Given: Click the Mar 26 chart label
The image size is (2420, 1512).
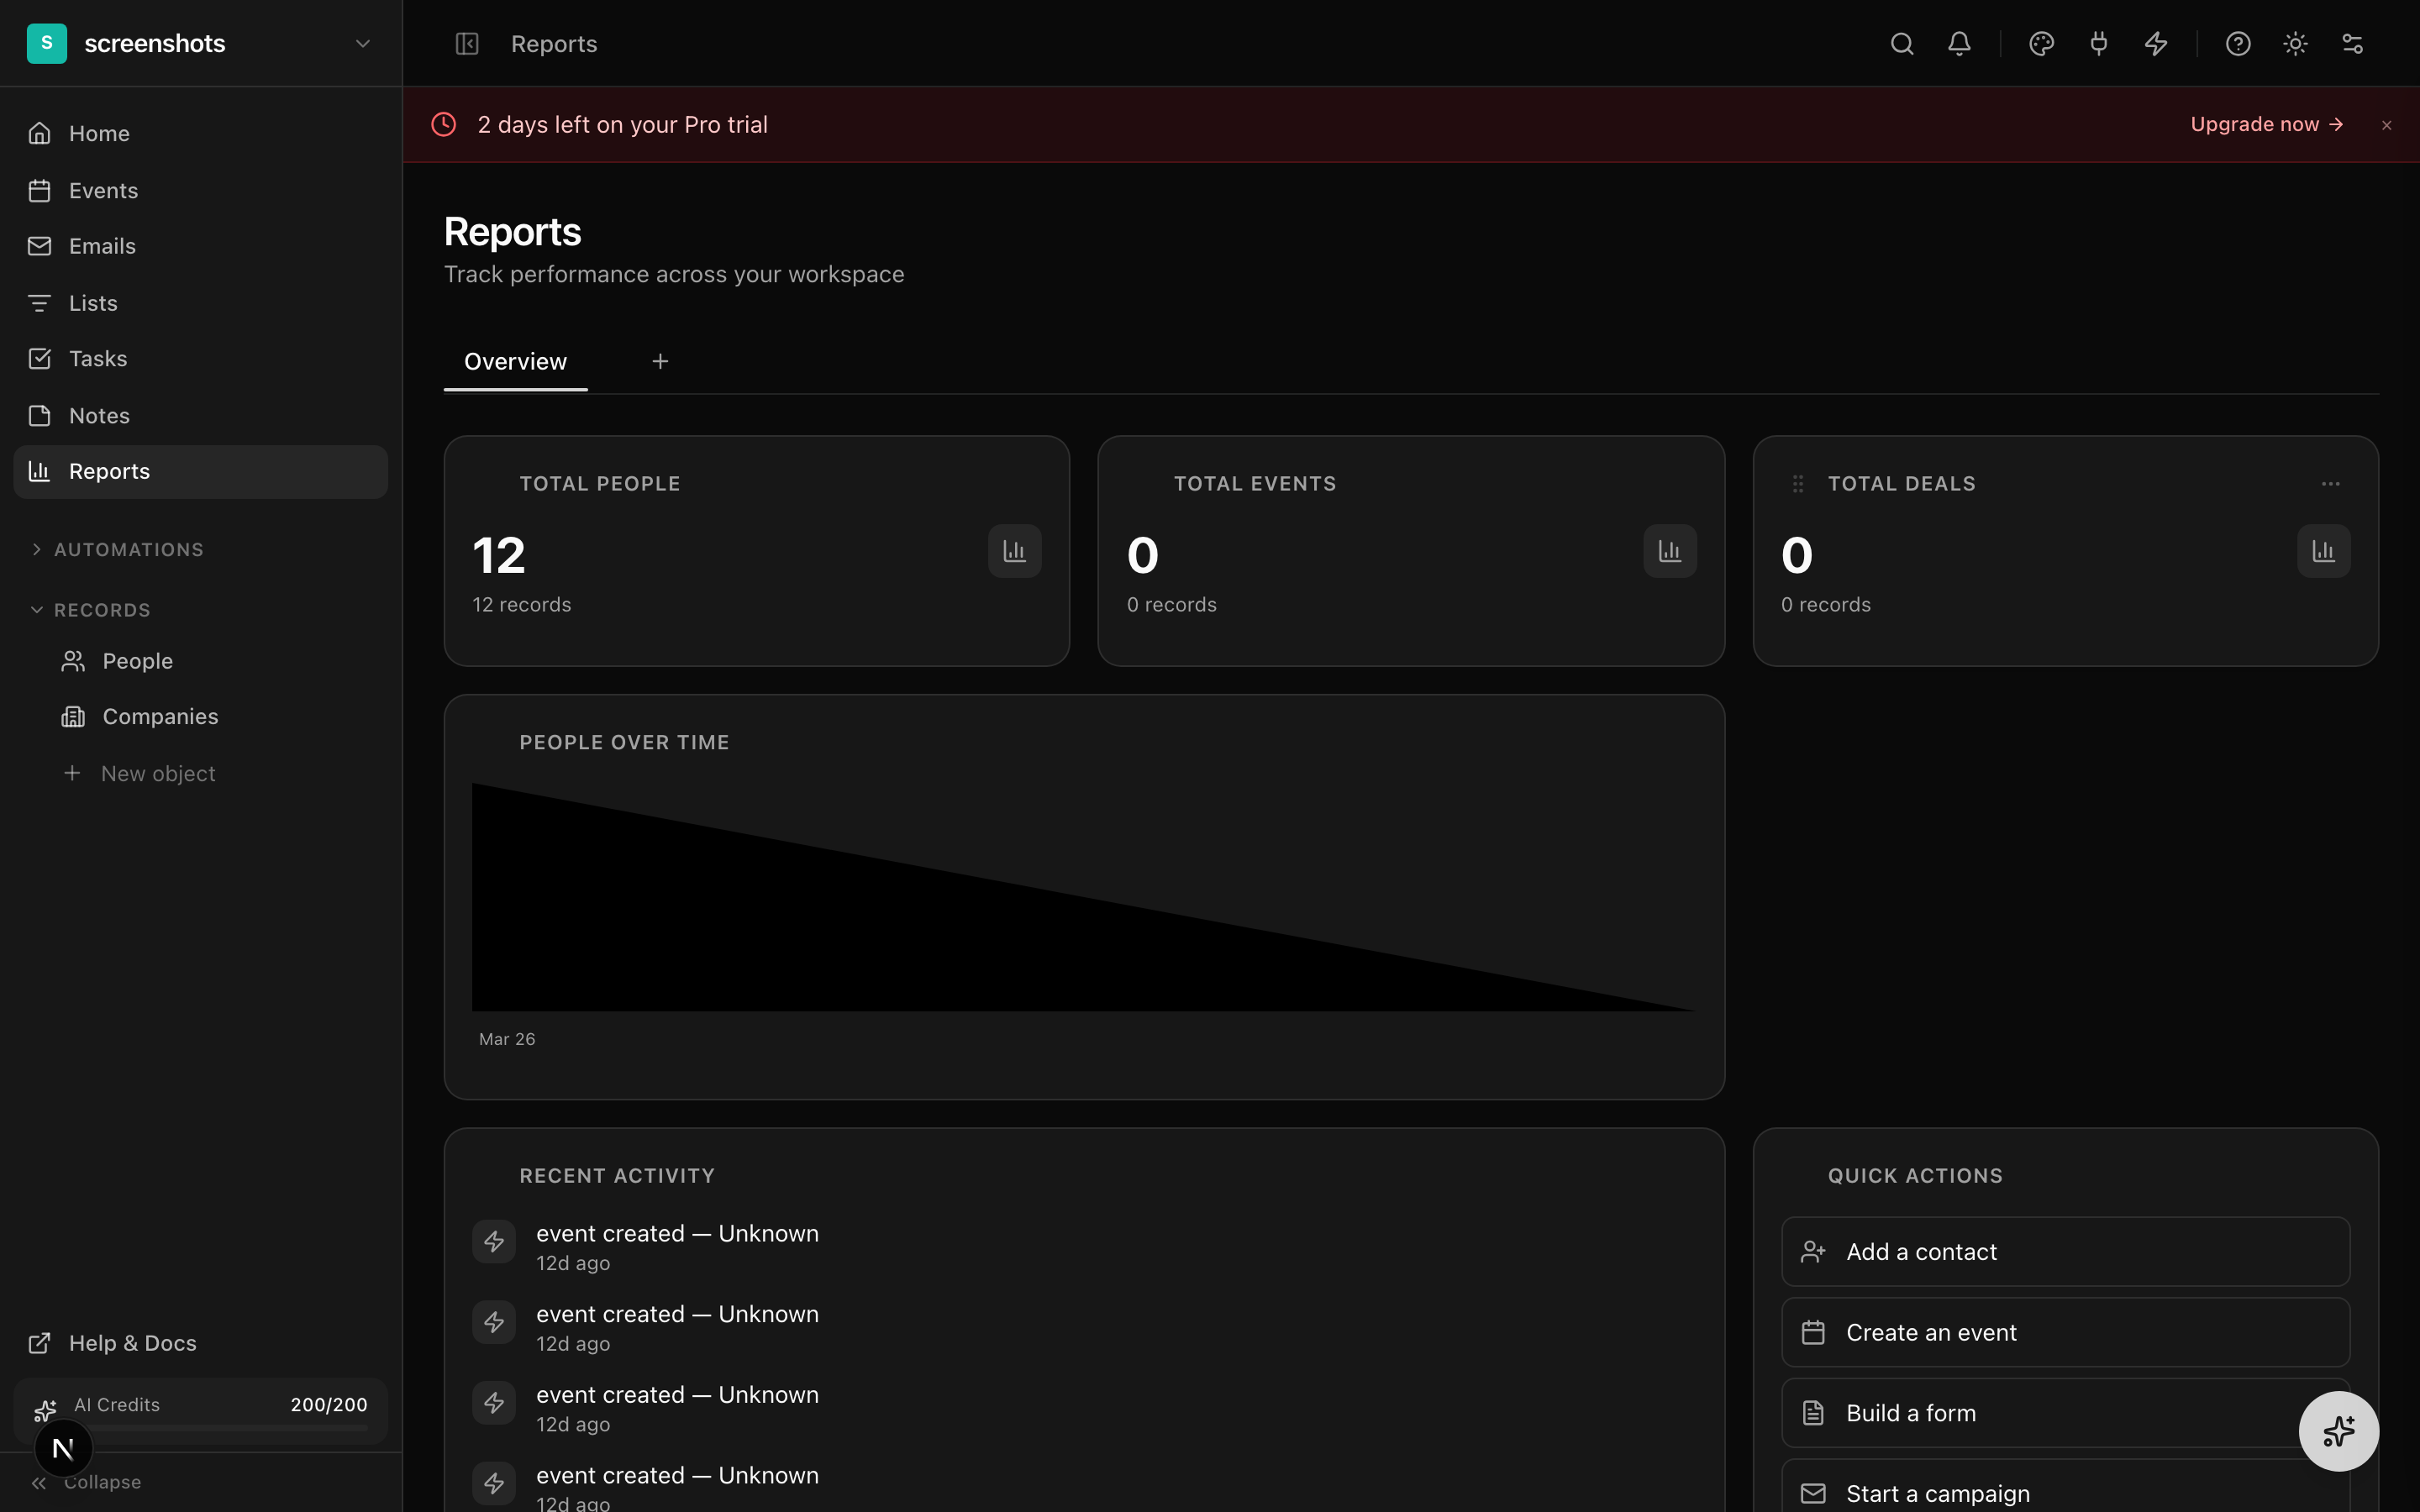Looking at the screenshot, I should [x=507, y=1040].
